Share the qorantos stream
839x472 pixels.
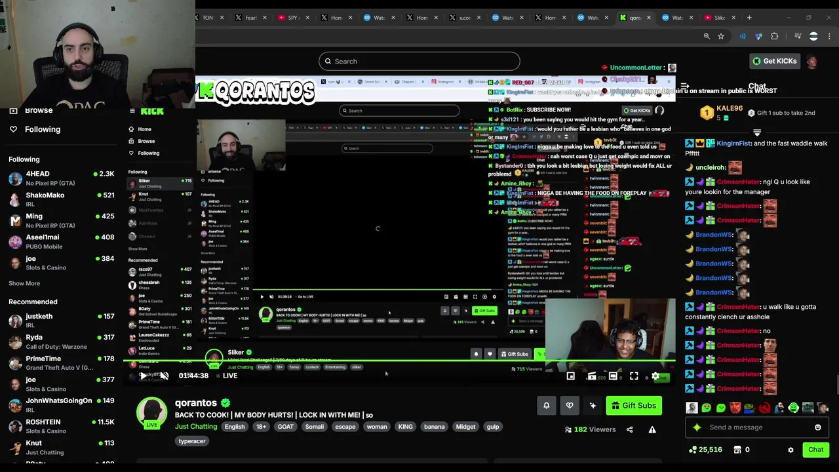tap(629, 429)
